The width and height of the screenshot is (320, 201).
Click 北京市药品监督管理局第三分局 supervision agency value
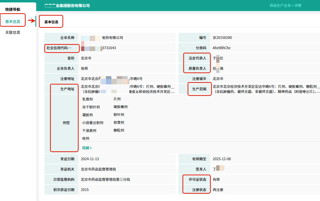[x=105, y=179]
